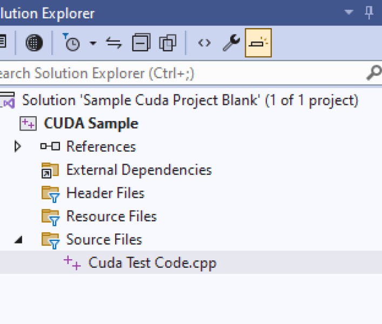The width and height of the screenshot is (382, 324).
Task: Click the Collapse All toolbar icon
Action: pyautogui.click(x=141, y=43)
